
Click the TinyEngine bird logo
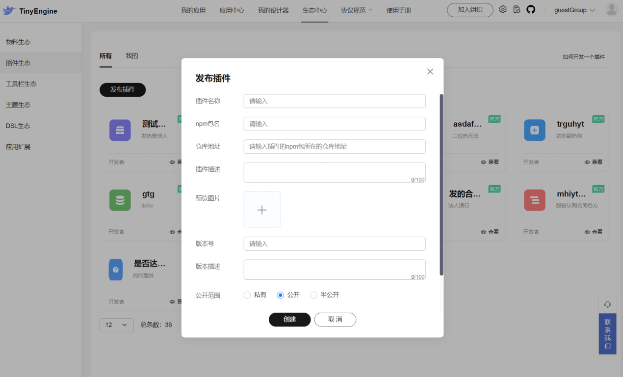[9, 10]
